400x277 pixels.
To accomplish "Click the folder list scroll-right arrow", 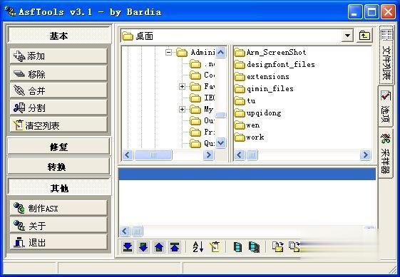I will pos(365,155).
